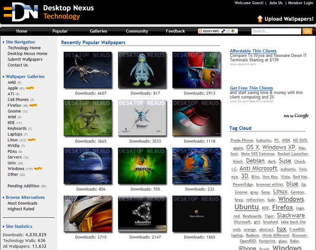This screenshot has width=316, height=250.
Task: Click the Windows gallery HOT badge
Action: (38, 169)
